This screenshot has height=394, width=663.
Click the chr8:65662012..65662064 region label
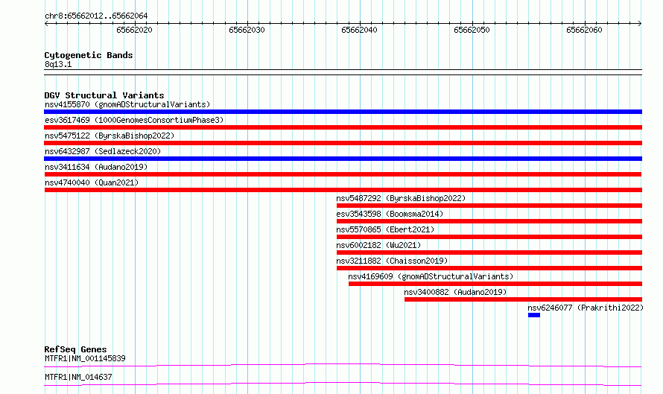(x=96, y=16)
